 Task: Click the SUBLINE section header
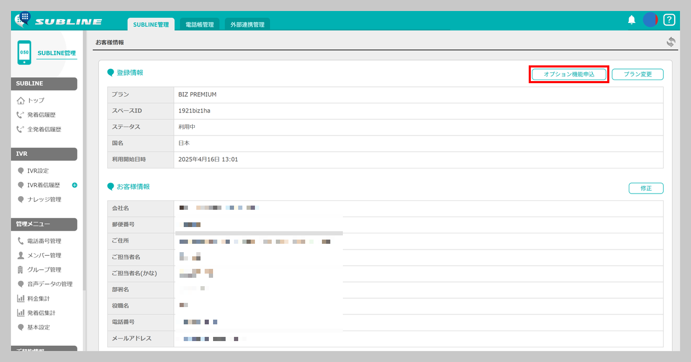tap(44, 84)
